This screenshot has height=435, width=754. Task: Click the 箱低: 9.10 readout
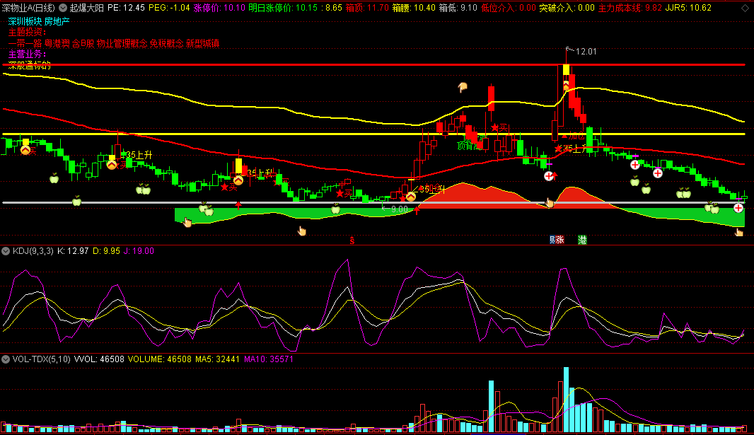458,8
